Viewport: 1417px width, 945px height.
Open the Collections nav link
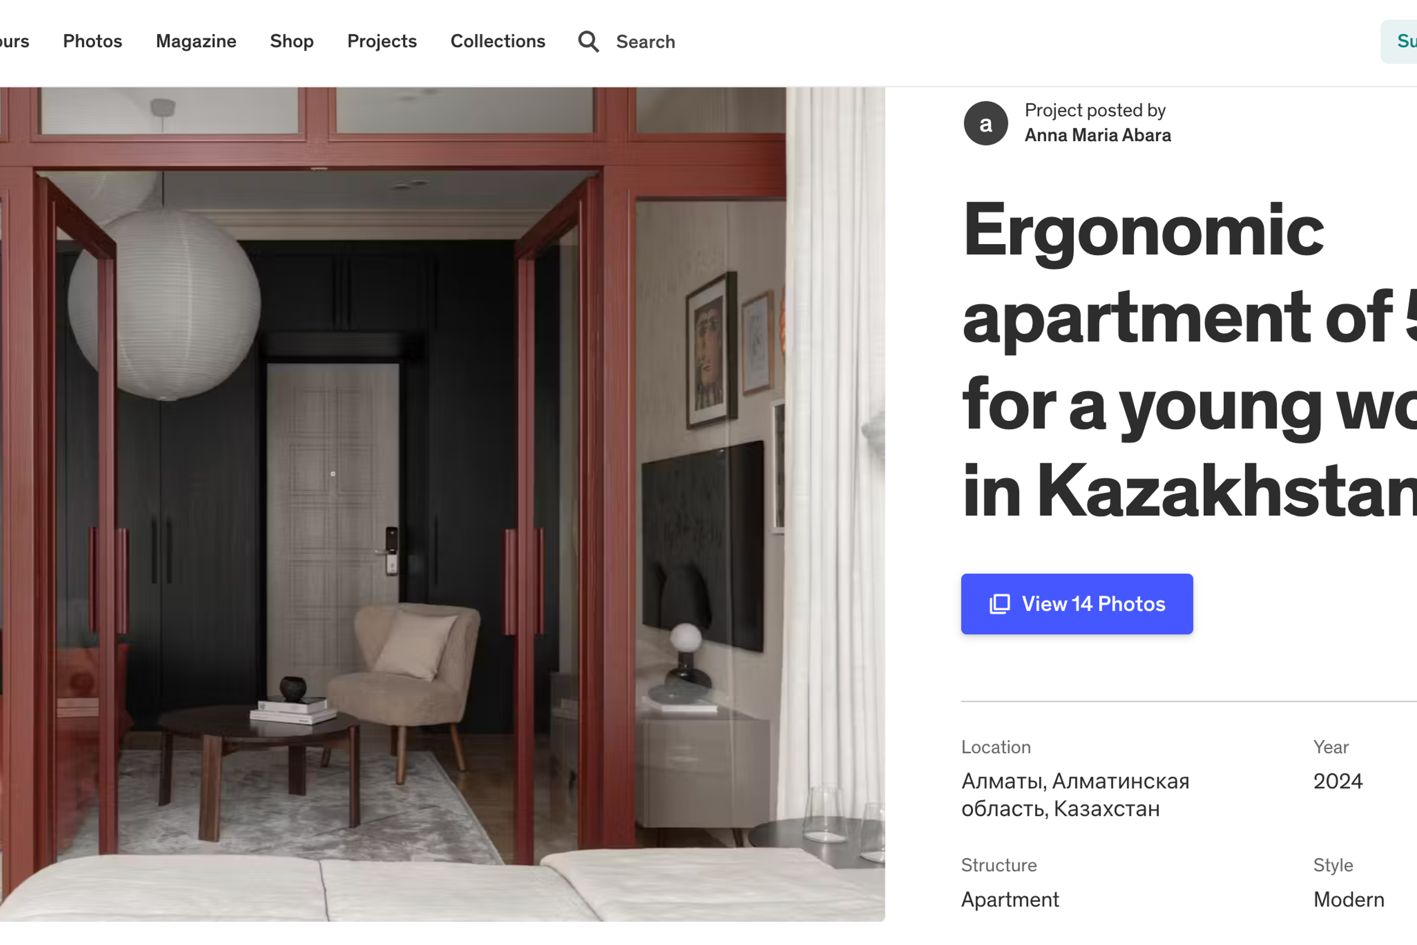(x=498, y=41)
